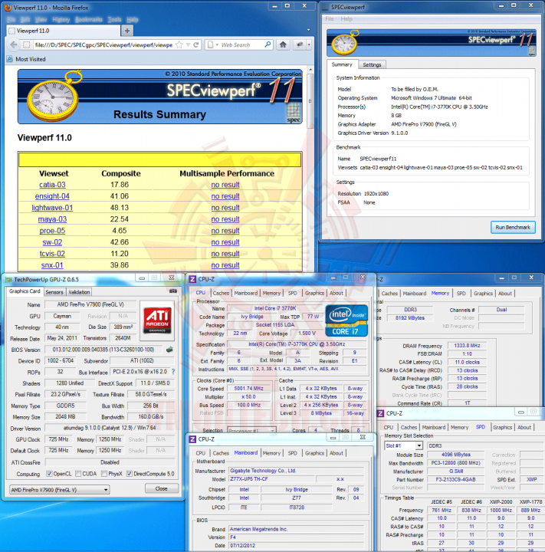Open the maya-03 viewset link
Viewport: 545px width, 552px height.
(52, 219)
